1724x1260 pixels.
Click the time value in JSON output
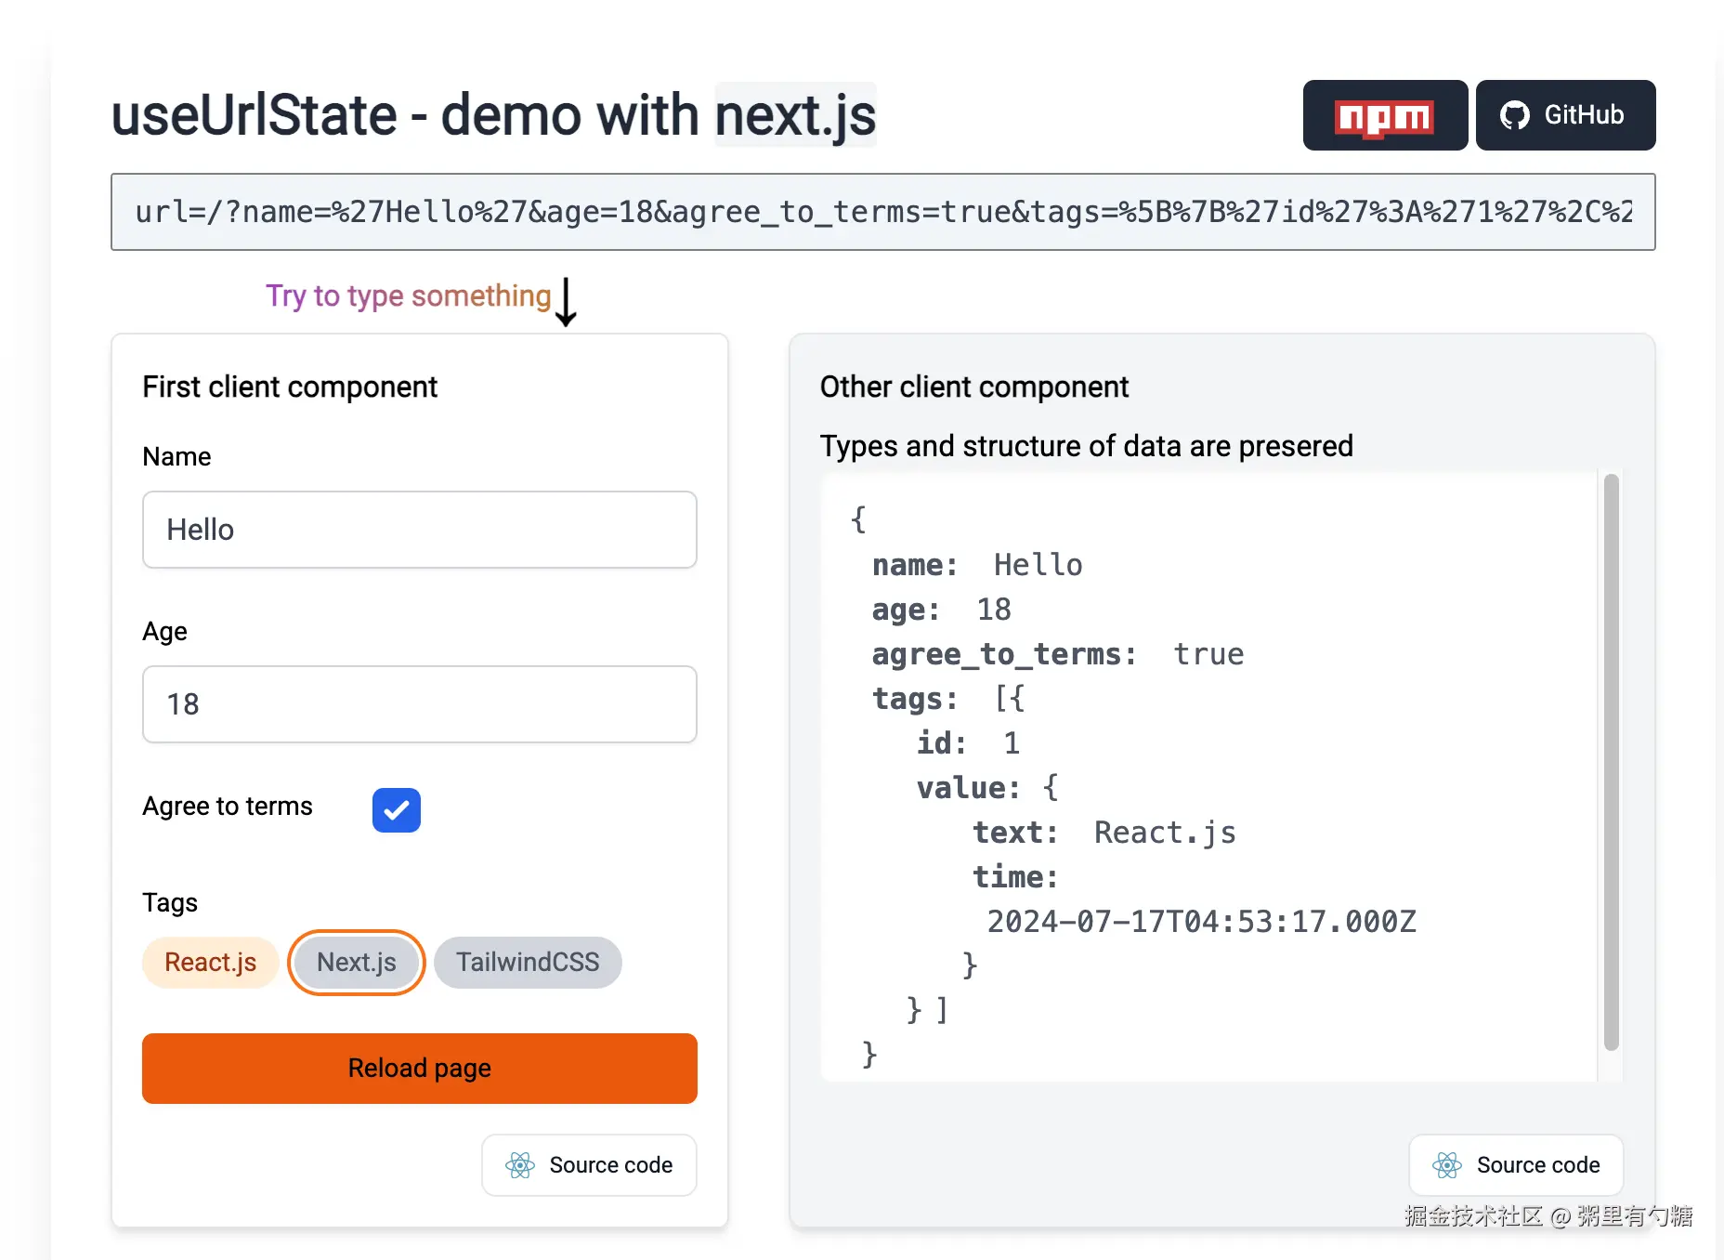[1201, 922]
